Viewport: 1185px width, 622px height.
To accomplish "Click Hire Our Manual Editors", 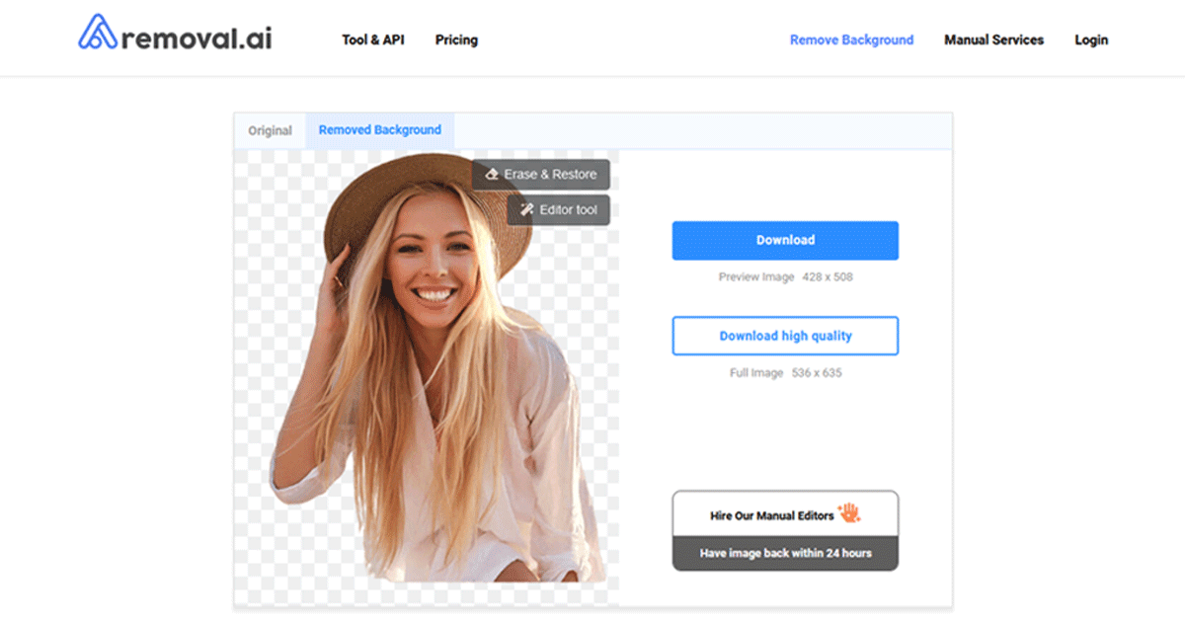I will point(785,513).
